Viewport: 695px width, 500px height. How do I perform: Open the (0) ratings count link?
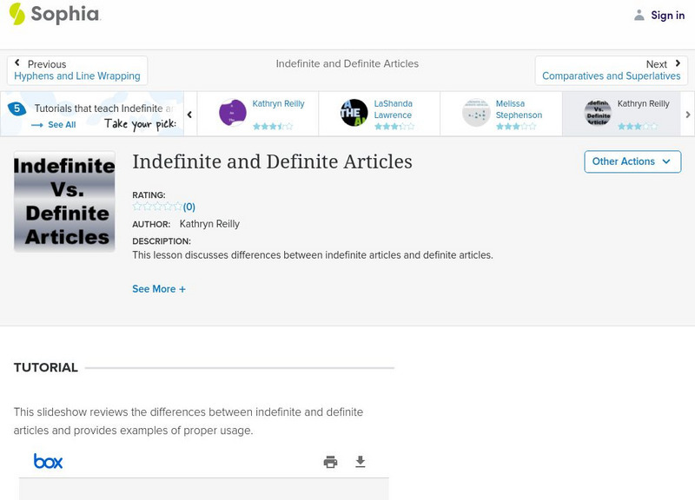coord(189,207)
